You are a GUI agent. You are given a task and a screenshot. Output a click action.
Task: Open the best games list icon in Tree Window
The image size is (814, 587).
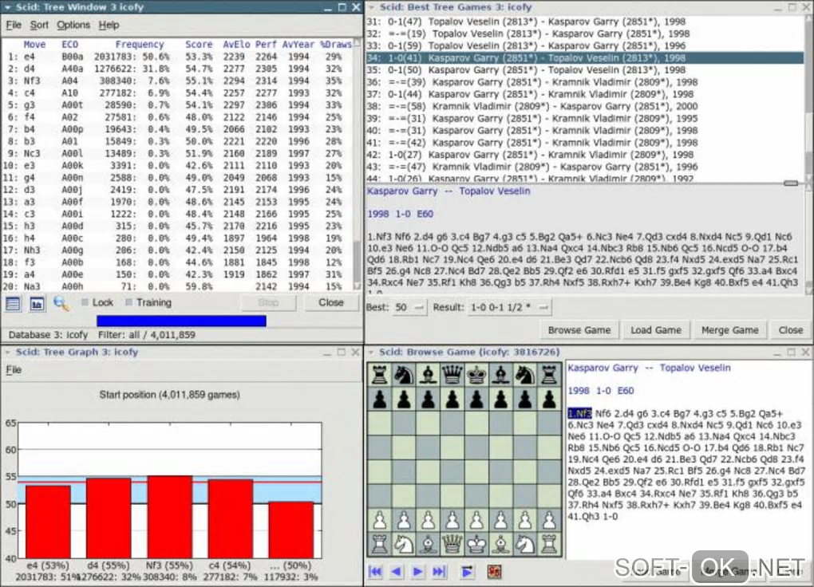13,304
